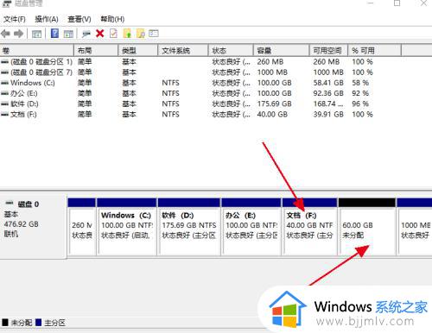Select the 1000 MB partition block in disk map
This screenshot has width=432, height=333.
tap(415, 227)
